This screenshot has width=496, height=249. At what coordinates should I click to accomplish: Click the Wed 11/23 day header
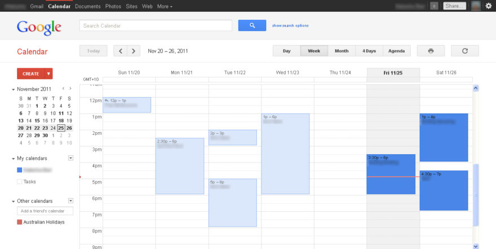pyautogui.click(x=287, y=72)
